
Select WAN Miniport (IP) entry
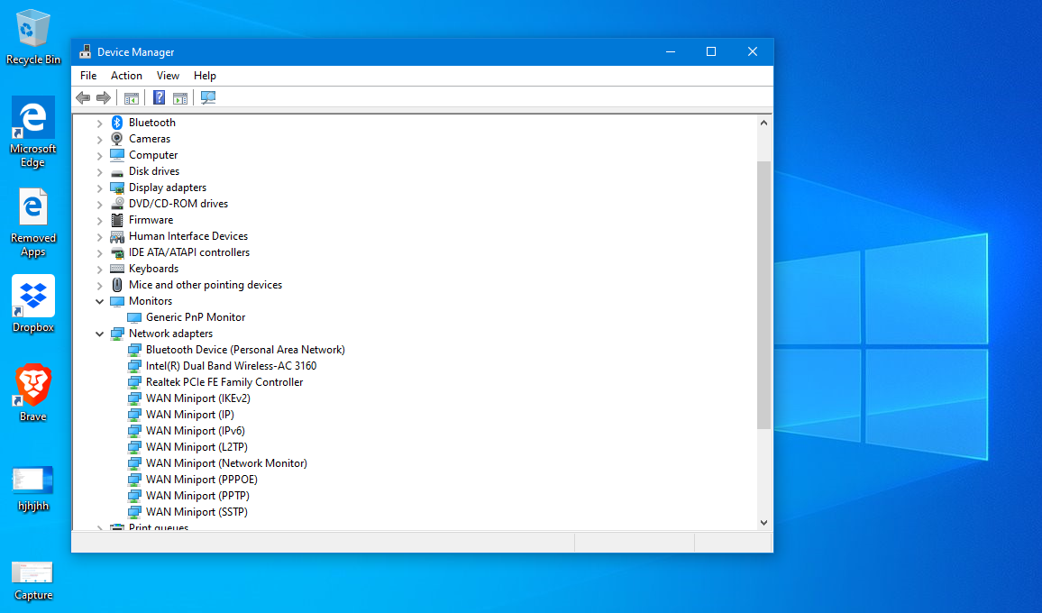pos(190,415)
